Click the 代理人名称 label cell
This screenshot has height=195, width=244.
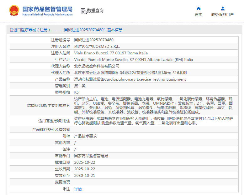pyautogui.click(x=41, y=66)
